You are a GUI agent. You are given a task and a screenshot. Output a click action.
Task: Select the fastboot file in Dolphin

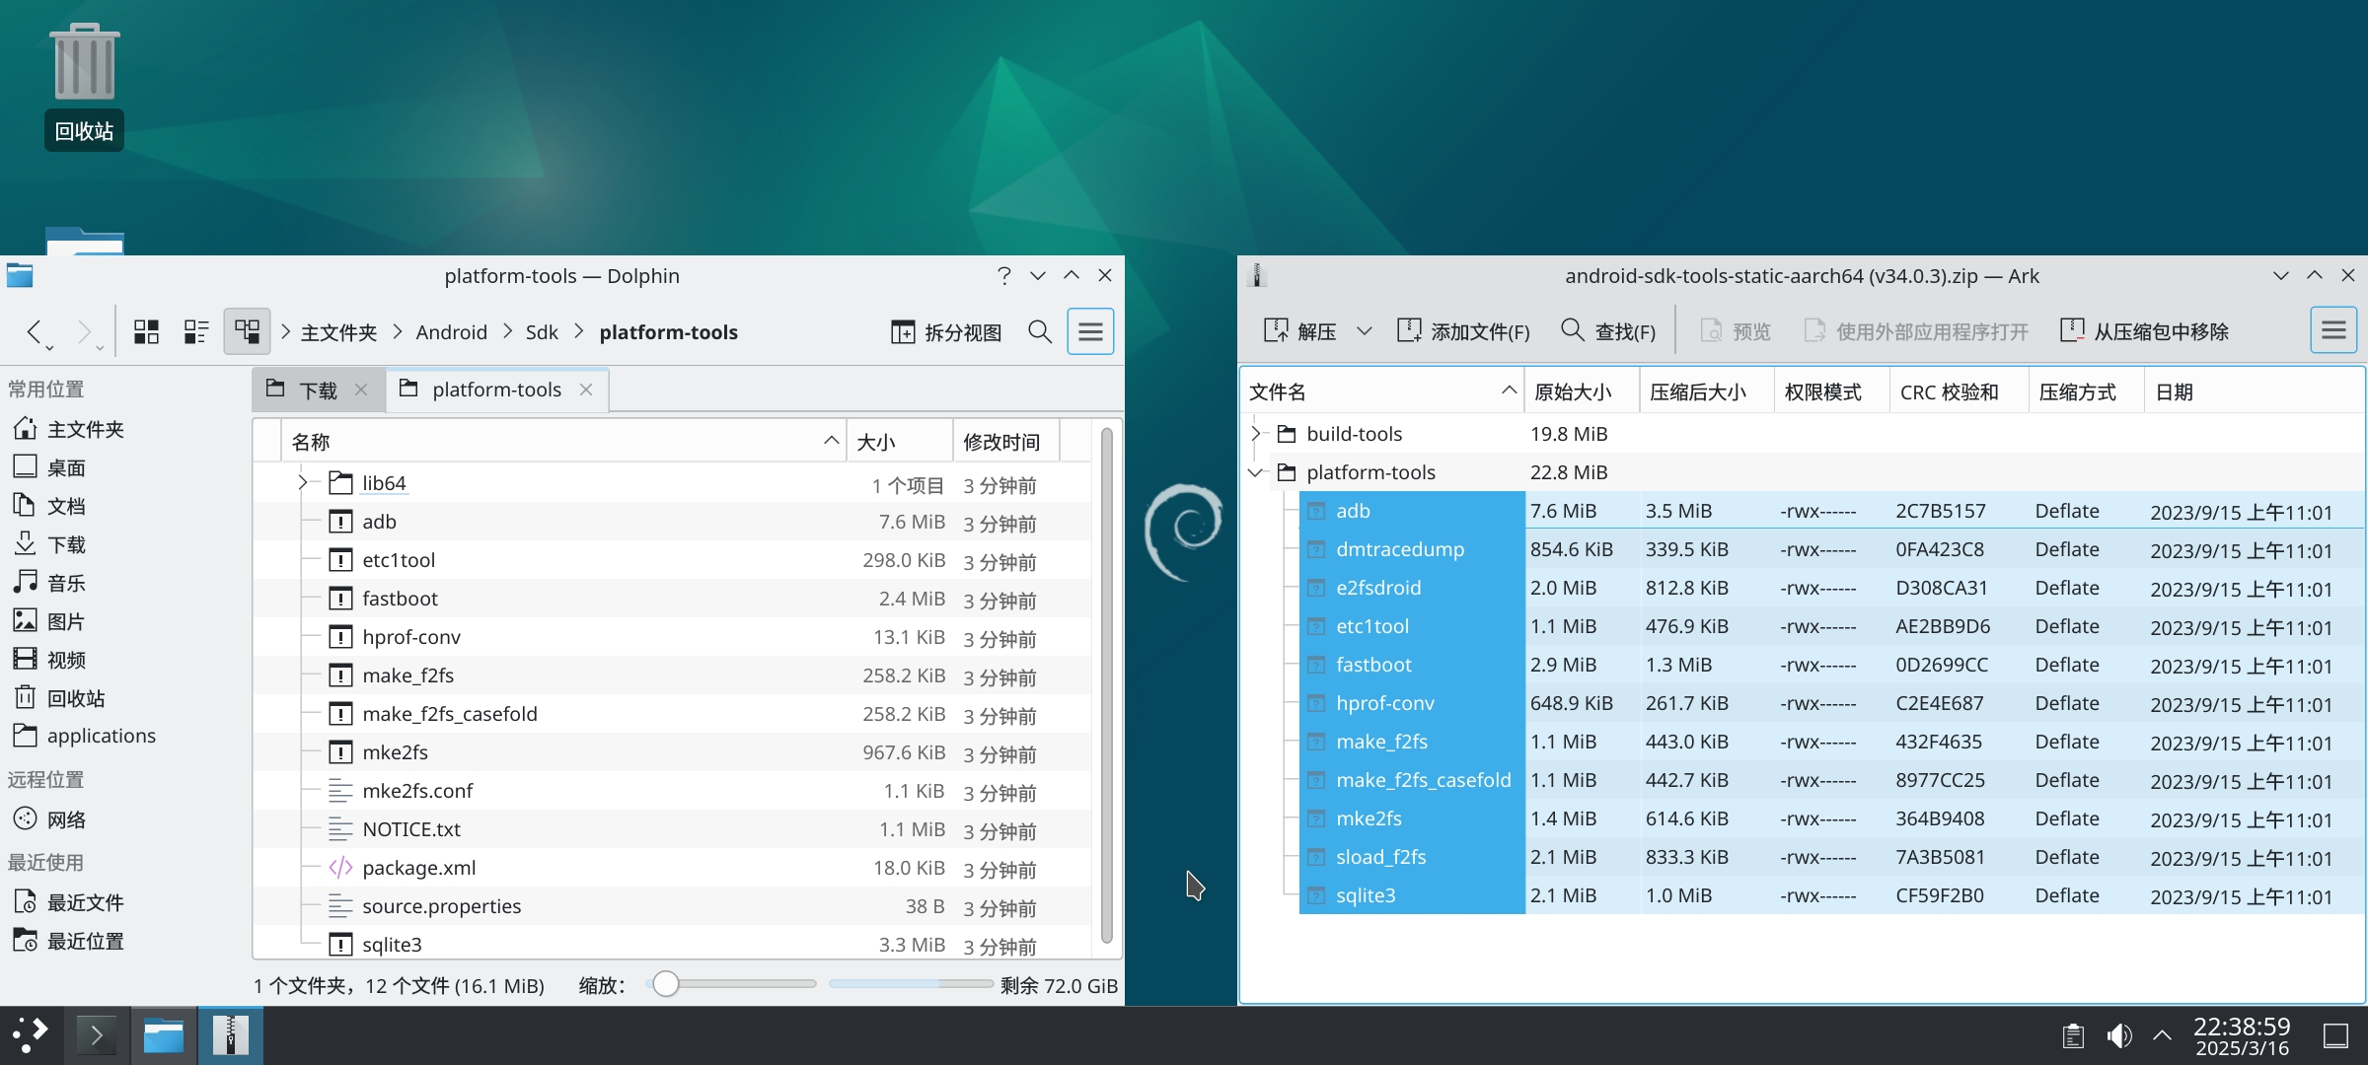pyautogui.click(x=400, y=599)
